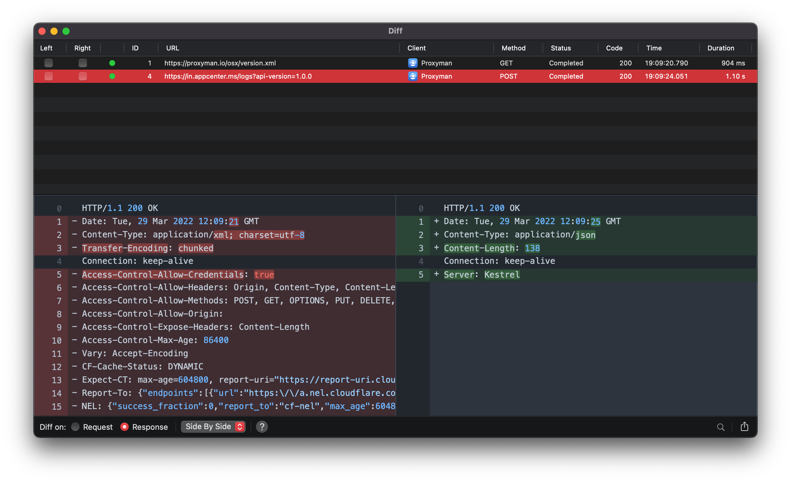Screen dimensions: 791x482
Task: Sort by the URL column header
Action: pos(173,48)
